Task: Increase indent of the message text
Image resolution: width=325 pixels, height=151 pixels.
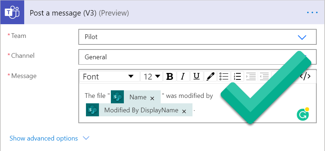Action: [251, 77]
